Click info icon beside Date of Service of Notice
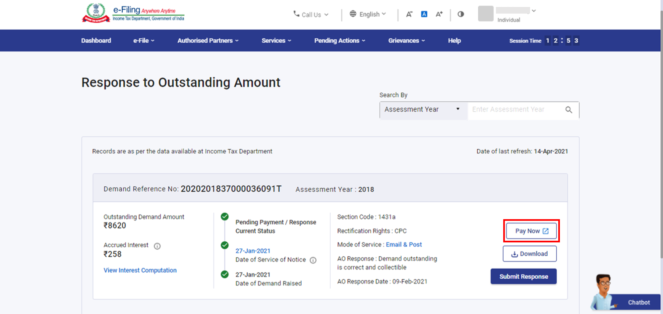 (313, 260)
